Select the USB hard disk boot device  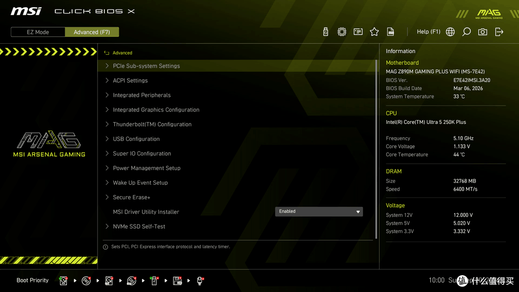point(109,280)
